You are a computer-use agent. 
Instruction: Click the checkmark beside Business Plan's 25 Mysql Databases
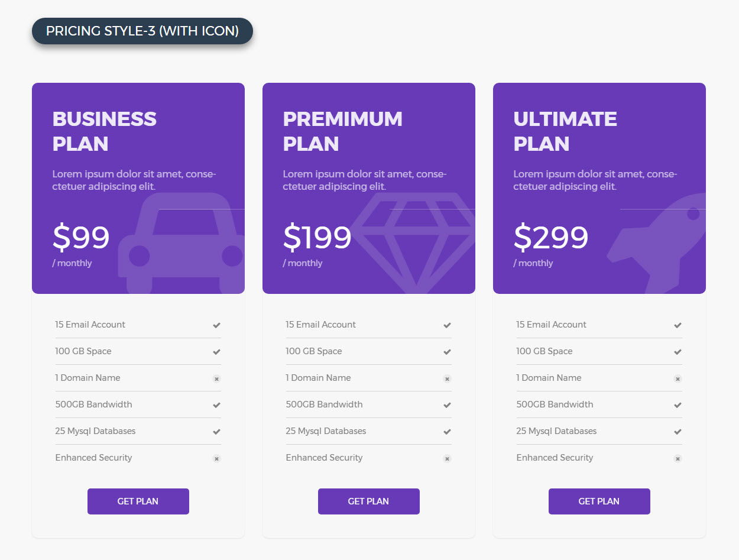216,431
